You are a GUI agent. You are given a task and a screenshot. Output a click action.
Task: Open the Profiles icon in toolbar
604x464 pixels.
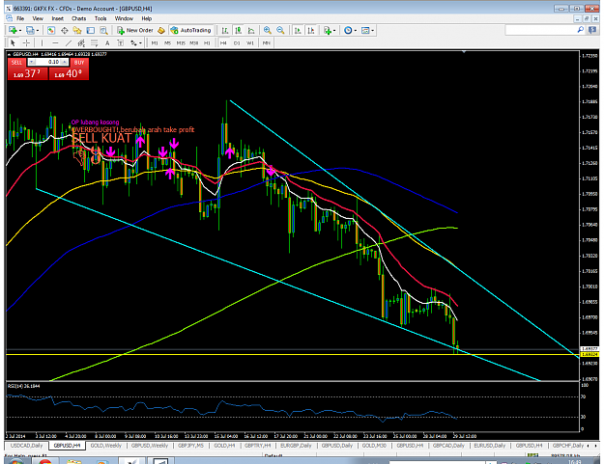(30, 30)
